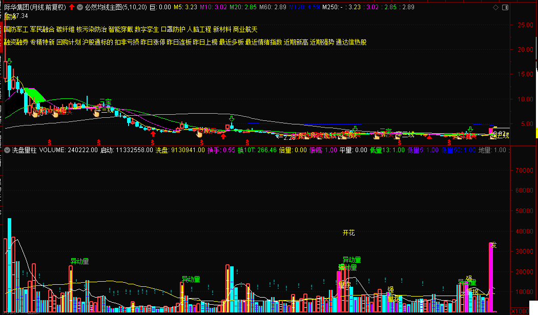
Task: Click the first red $ marker at left
Action: tap(50, 142)
